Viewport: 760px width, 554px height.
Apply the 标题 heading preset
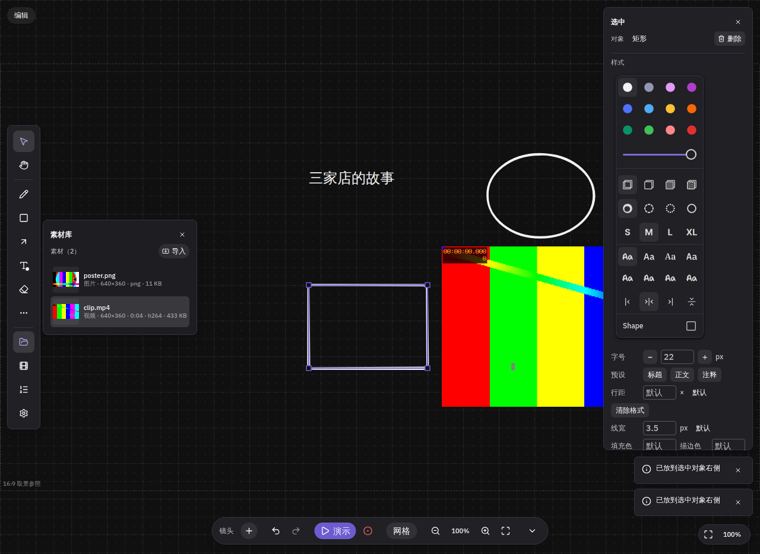point(655,375)
